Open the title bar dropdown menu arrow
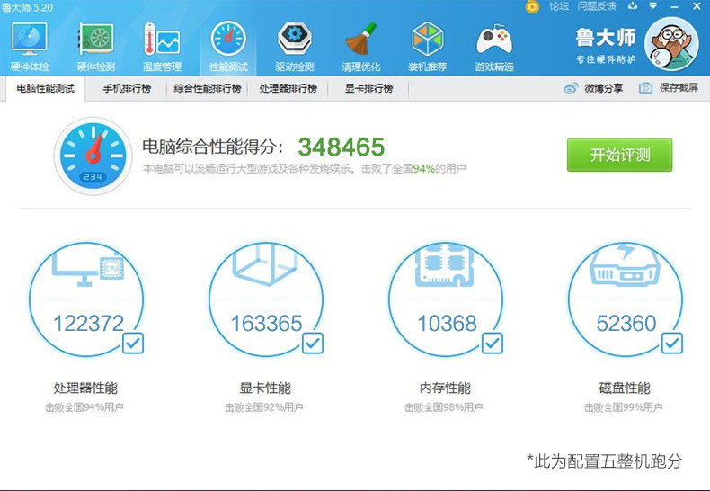 [x=653, y=6]
